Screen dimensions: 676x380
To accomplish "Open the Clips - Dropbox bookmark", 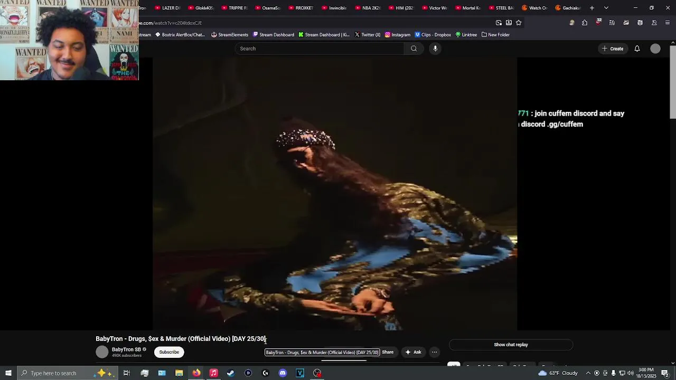I will (x=433, y=35).
